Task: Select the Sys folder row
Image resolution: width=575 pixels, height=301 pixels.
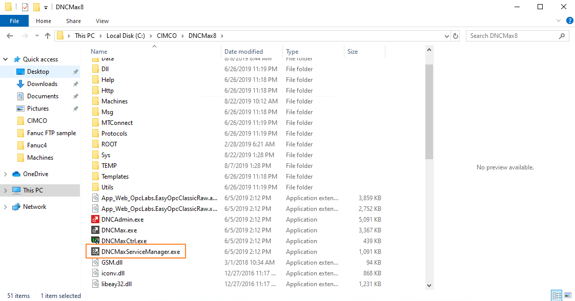Action: 237,155
